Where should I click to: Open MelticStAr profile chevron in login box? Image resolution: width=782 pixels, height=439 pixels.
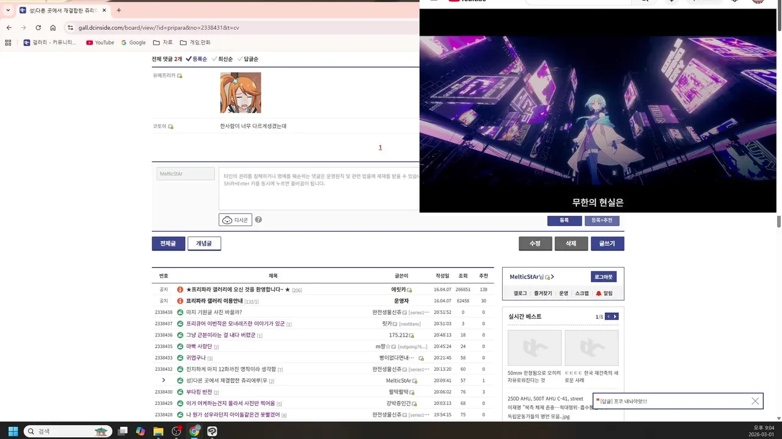[552, 277]
